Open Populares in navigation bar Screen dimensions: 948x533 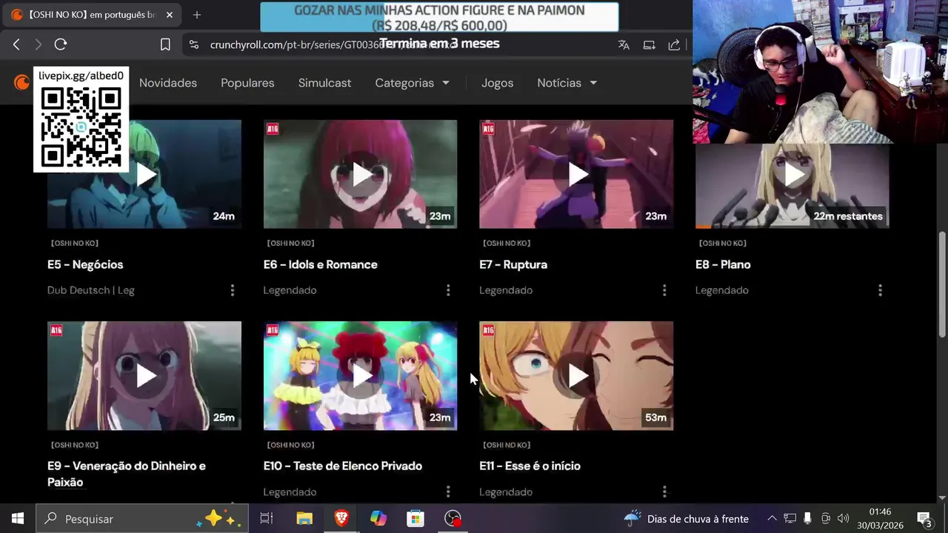[247, 83]
